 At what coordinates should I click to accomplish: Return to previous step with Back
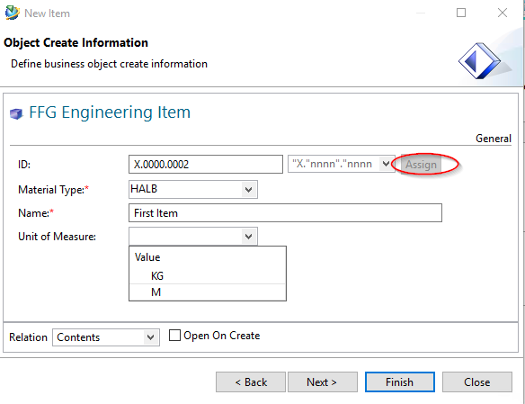click(251, 382)
